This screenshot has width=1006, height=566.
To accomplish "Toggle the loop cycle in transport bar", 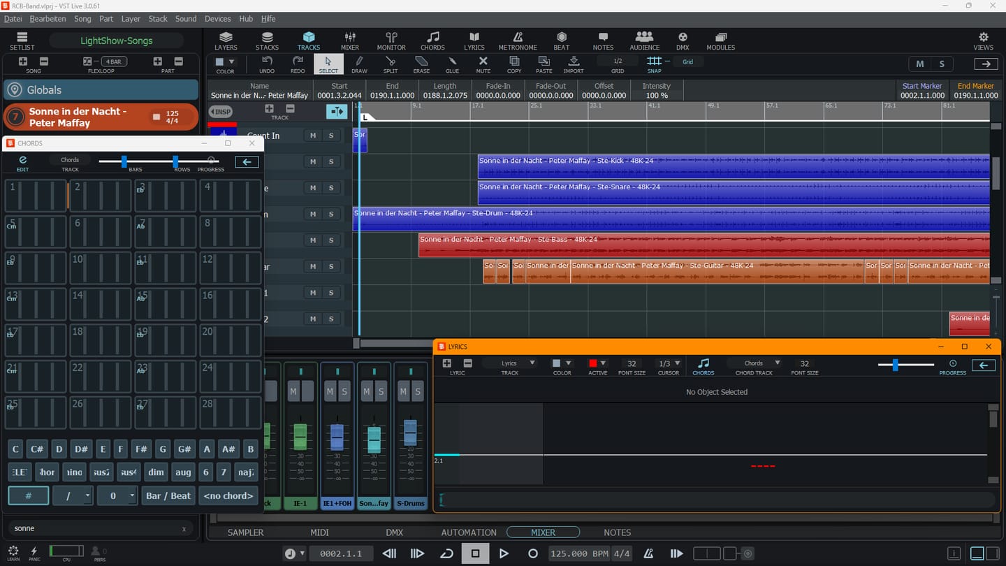I will (x=446, y=553).
